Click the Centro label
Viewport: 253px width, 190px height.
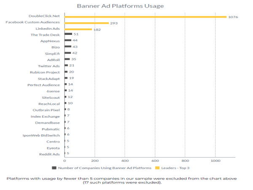coord(53,142)
